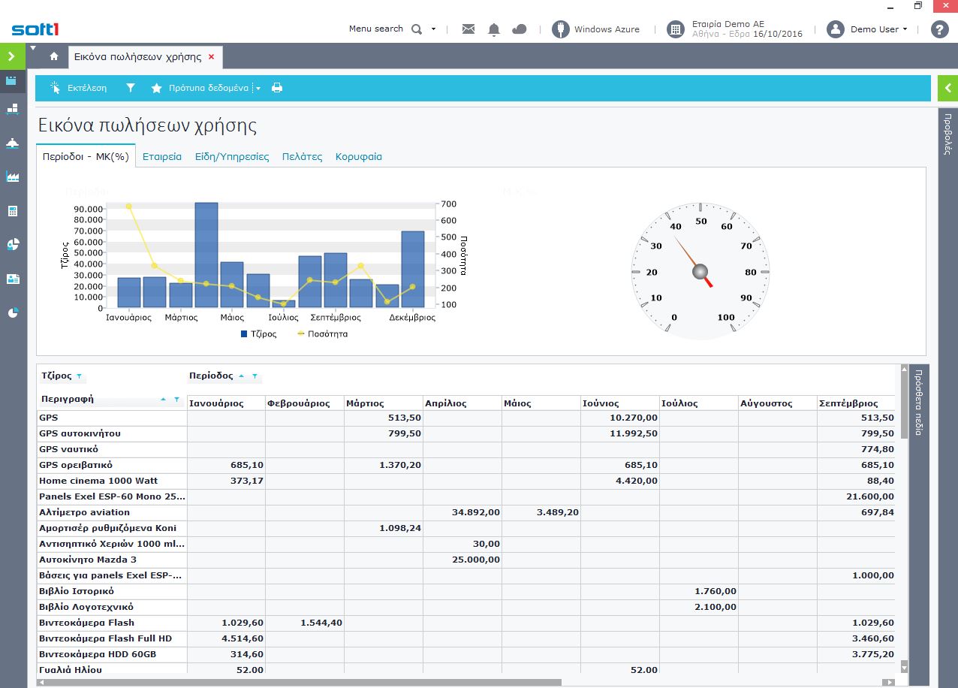
Task: Open the Τζίρος field filter dropdown
Action: point(80,376)
